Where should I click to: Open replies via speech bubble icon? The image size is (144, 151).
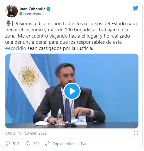click(28, 144)
